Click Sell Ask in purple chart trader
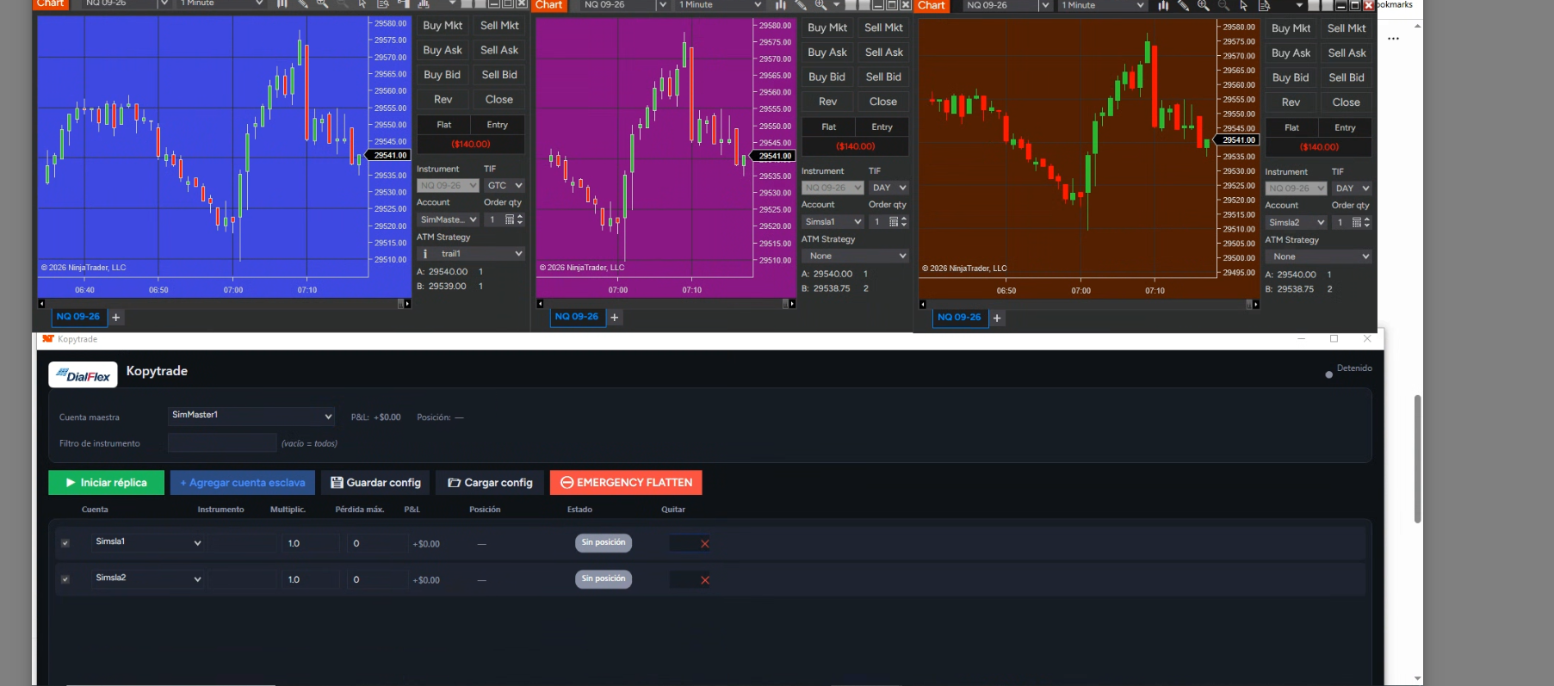 coord(883,53)
